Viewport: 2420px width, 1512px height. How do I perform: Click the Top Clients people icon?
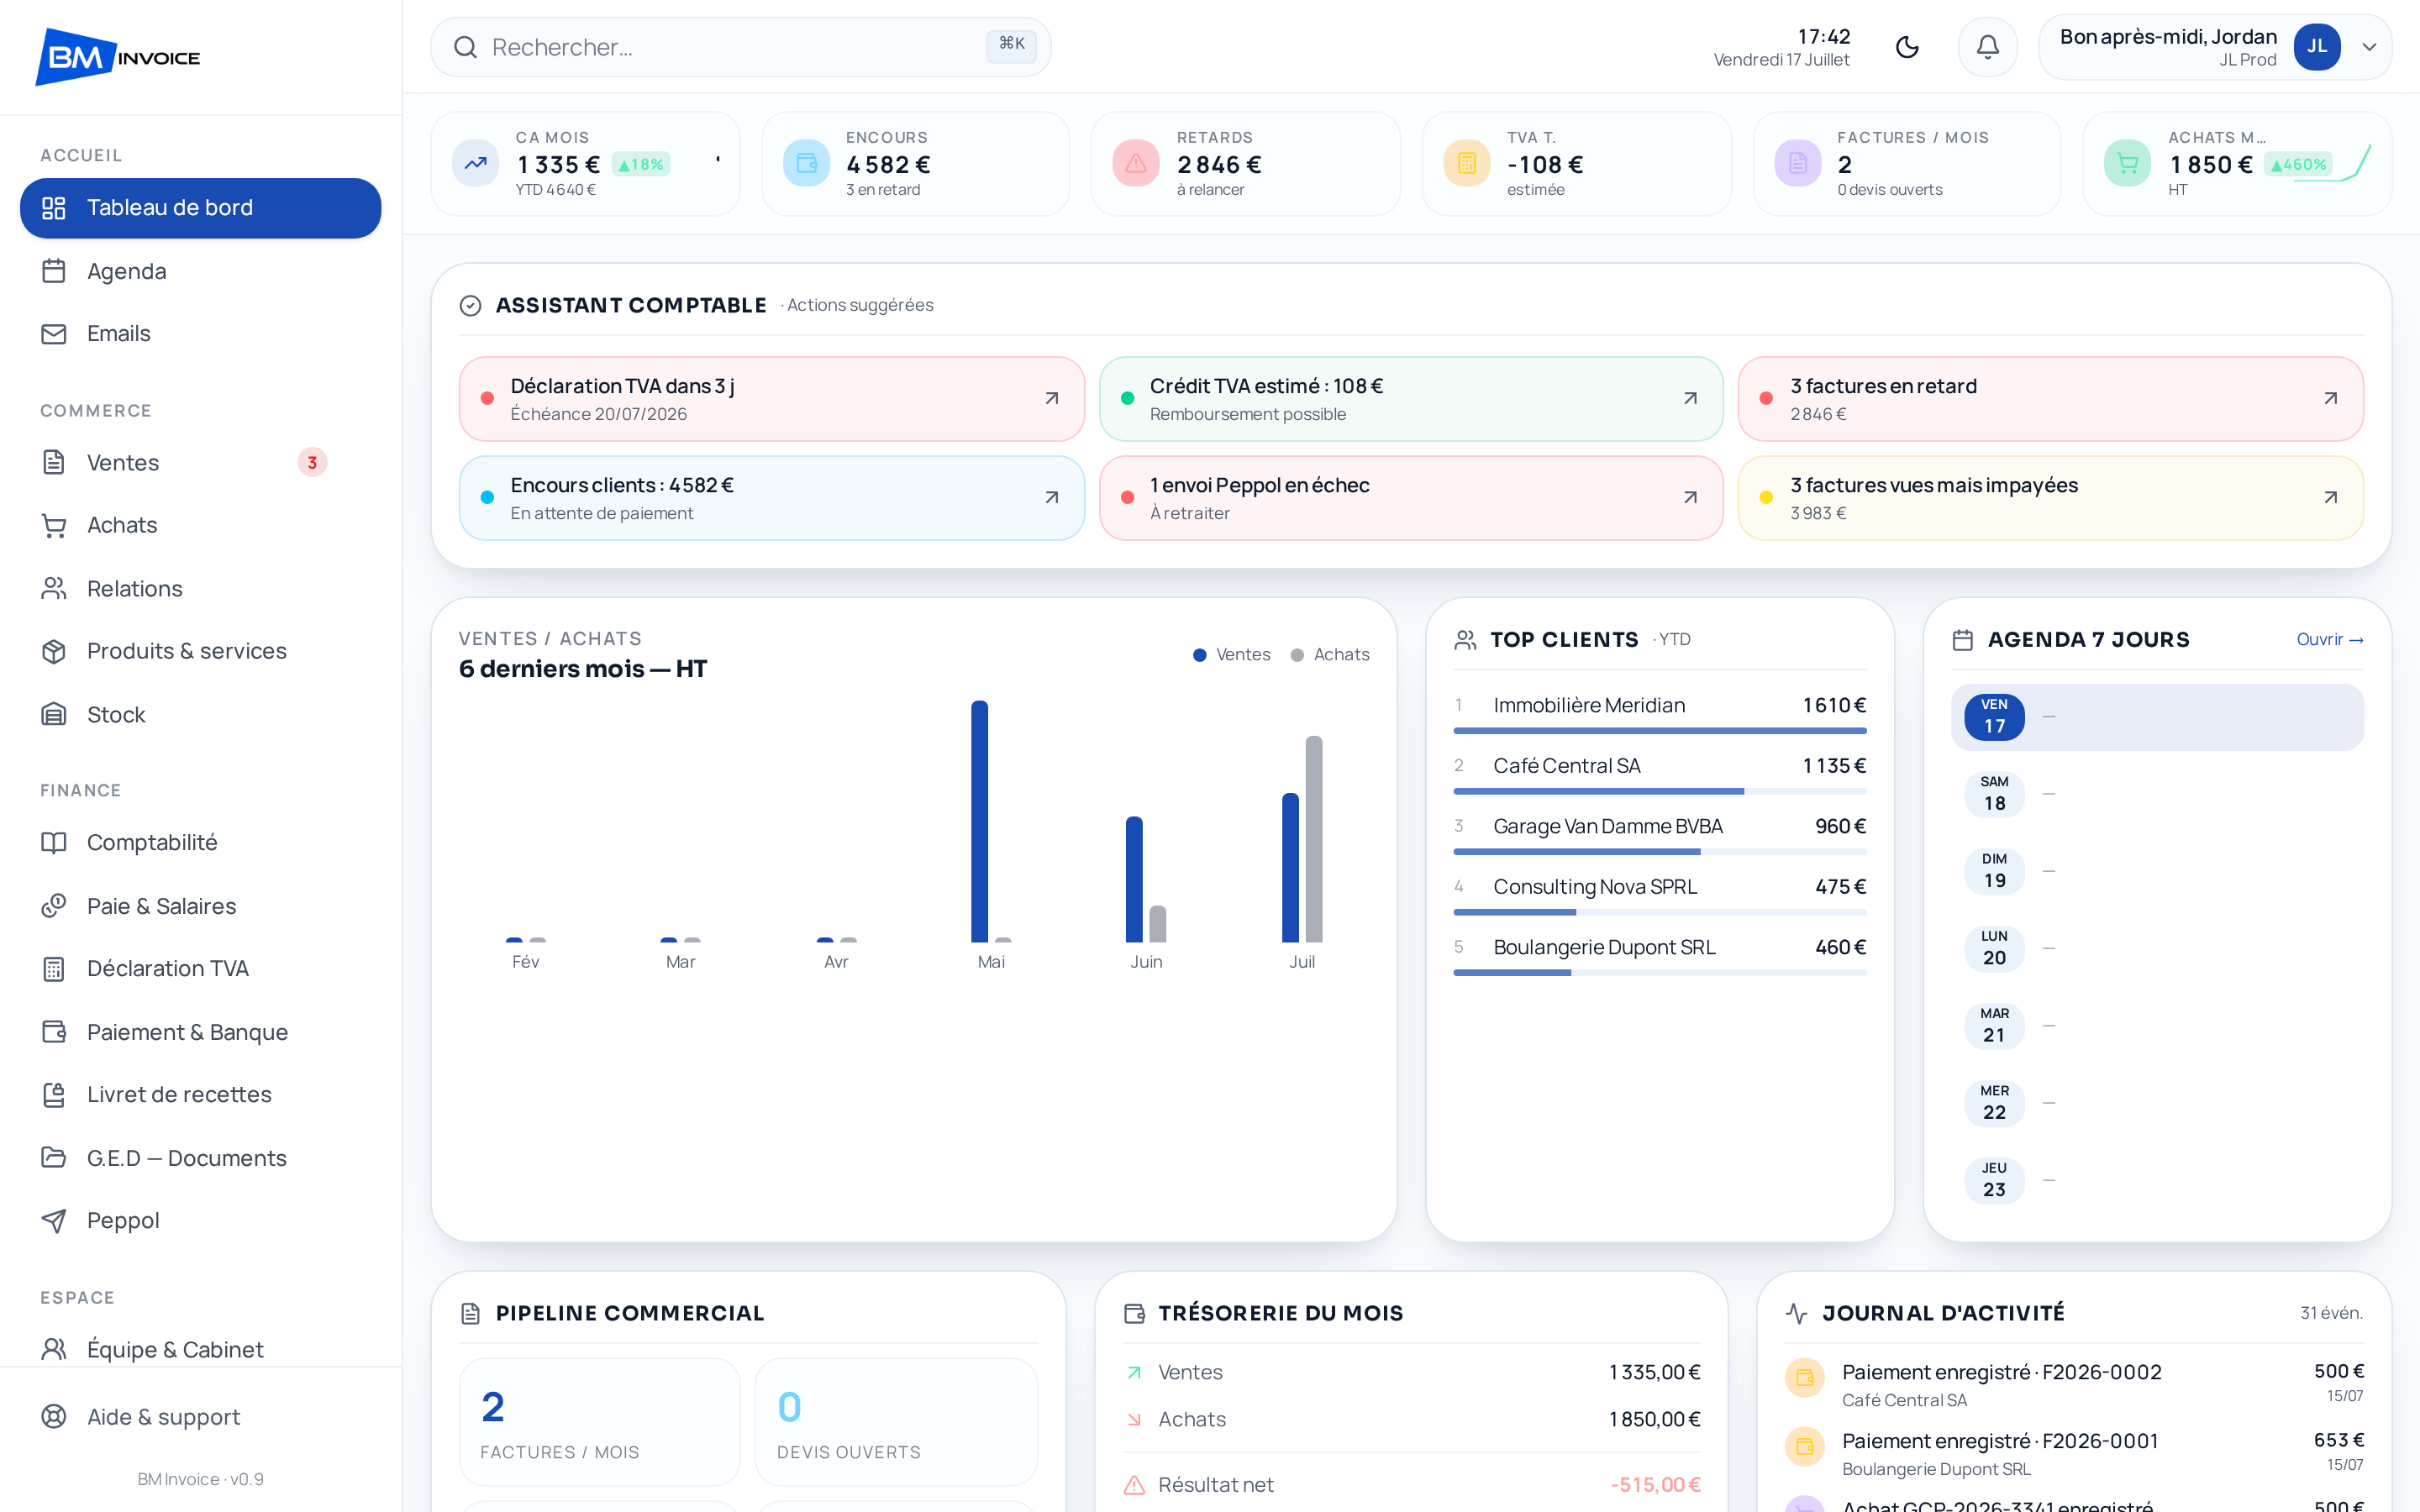click(x=1465, y=640)
